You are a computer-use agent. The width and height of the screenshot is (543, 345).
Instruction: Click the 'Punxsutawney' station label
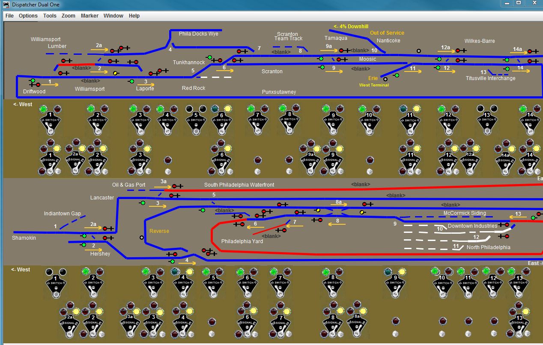pyautogui.click(x=279, y=92)
